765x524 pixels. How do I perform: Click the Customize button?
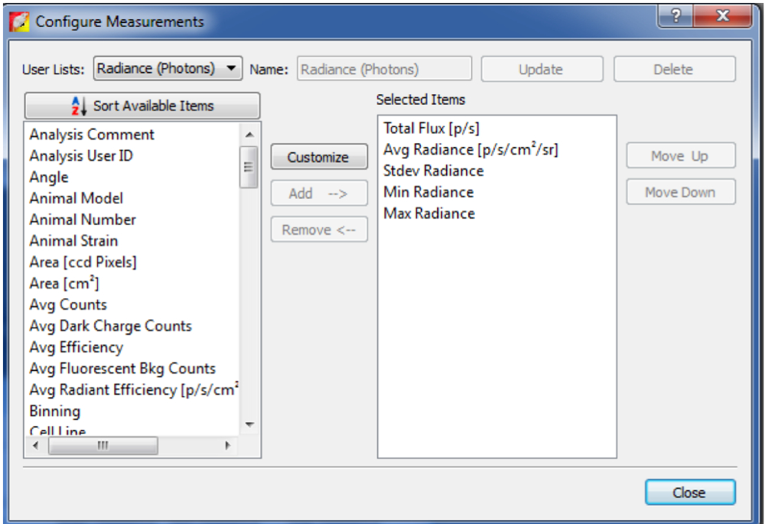tap(318, 158)
